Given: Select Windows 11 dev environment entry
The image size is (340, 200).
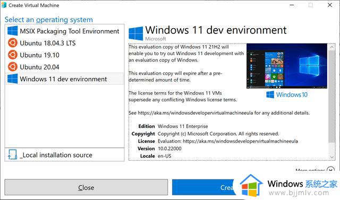Looking at the screenshot, I should pos(65,79).
